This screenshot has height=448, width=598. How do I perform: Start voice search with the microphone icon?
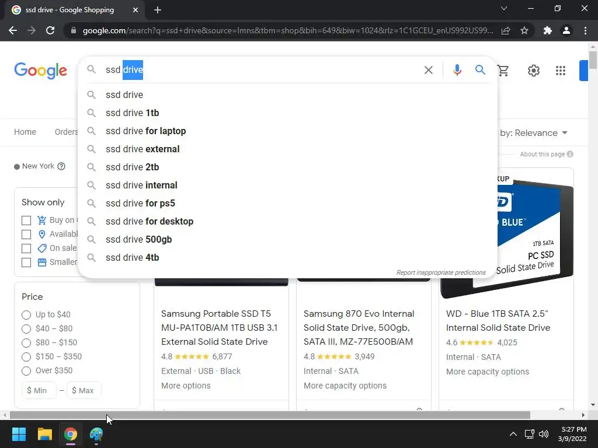tap(457, 70)
